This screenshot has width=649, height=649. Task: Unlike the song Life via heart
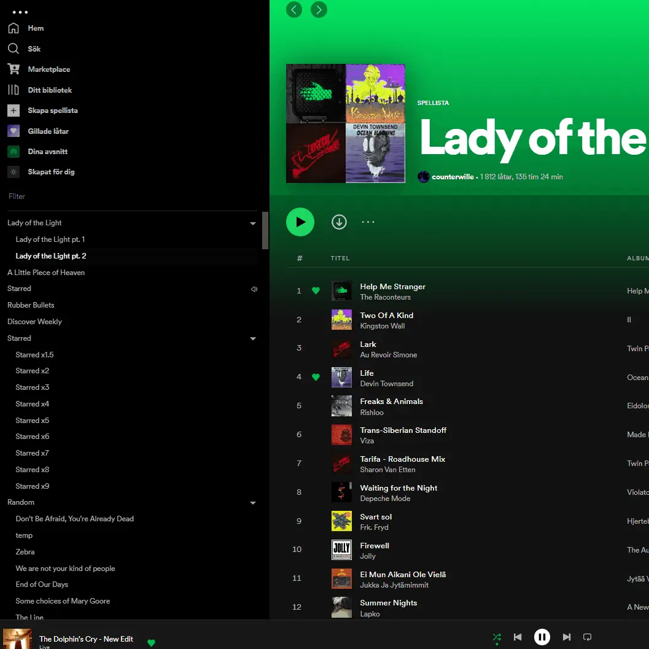316,377
